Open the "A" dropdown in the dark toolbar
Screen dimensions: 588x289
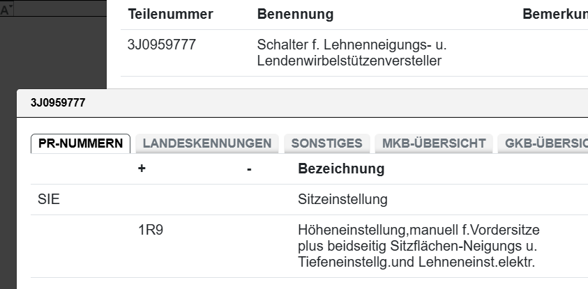pyautogui.click(x=6, y=10)
